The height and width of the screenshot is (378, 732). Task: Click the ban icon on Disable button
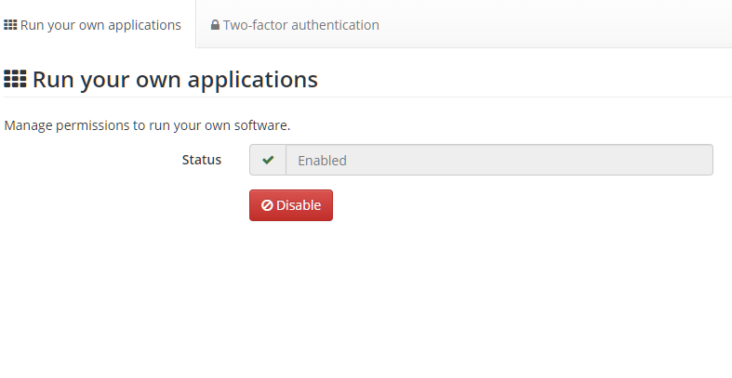coord(267,205)
